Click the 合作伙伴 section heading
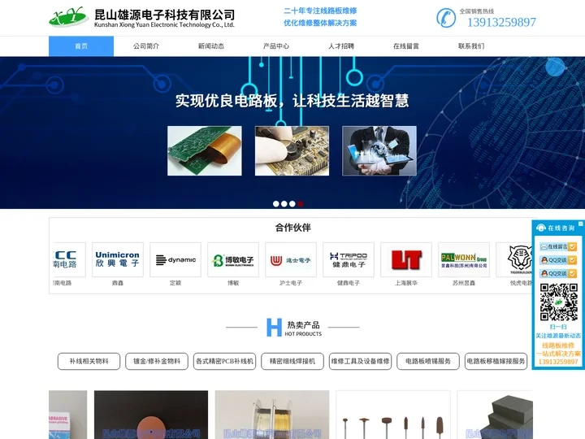 coord(292,228)
